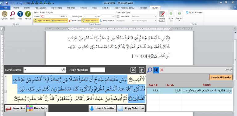This screenshot has height=116, width=237.
Task: Open the Surah Name dropdown in panel
Action: [25, 70]
